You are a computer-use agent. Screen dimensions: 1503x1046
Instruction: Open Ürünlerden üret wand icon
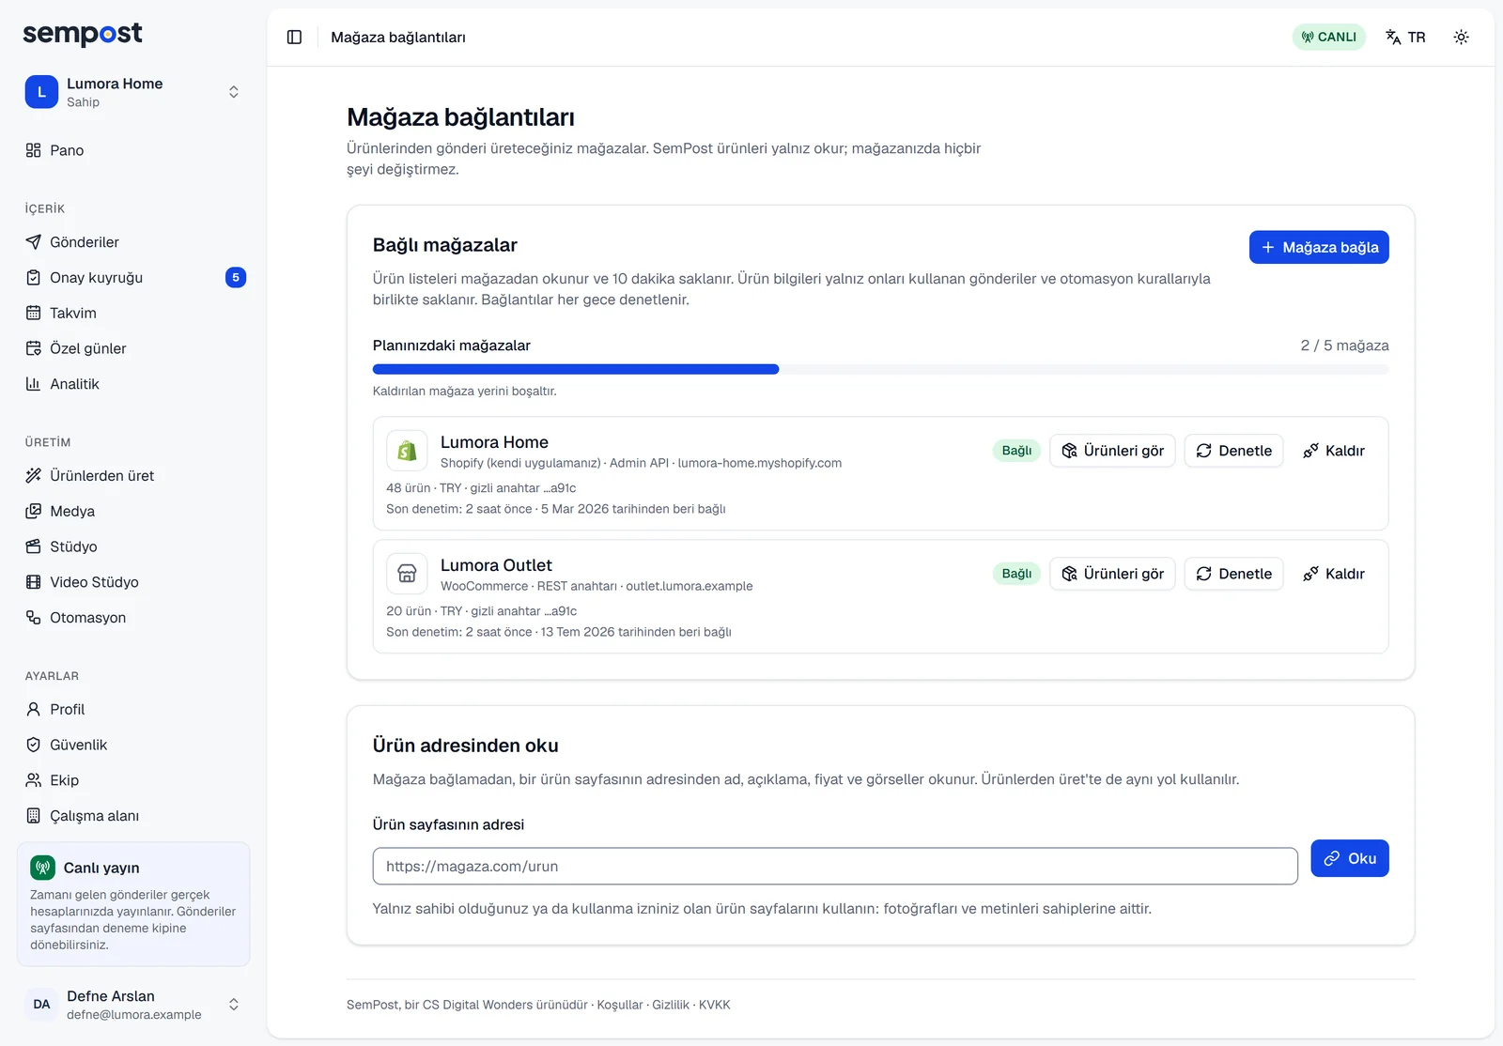33,476
